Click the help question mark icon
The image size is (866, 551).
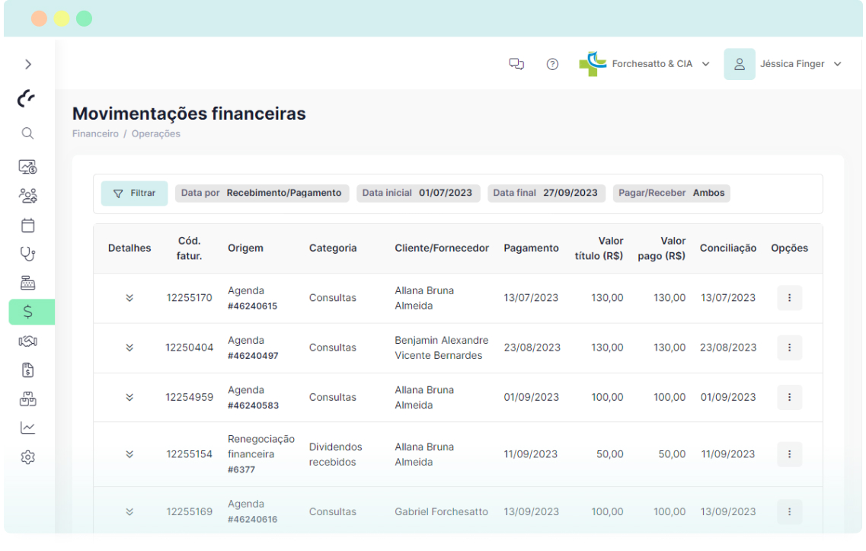[553, 64]
